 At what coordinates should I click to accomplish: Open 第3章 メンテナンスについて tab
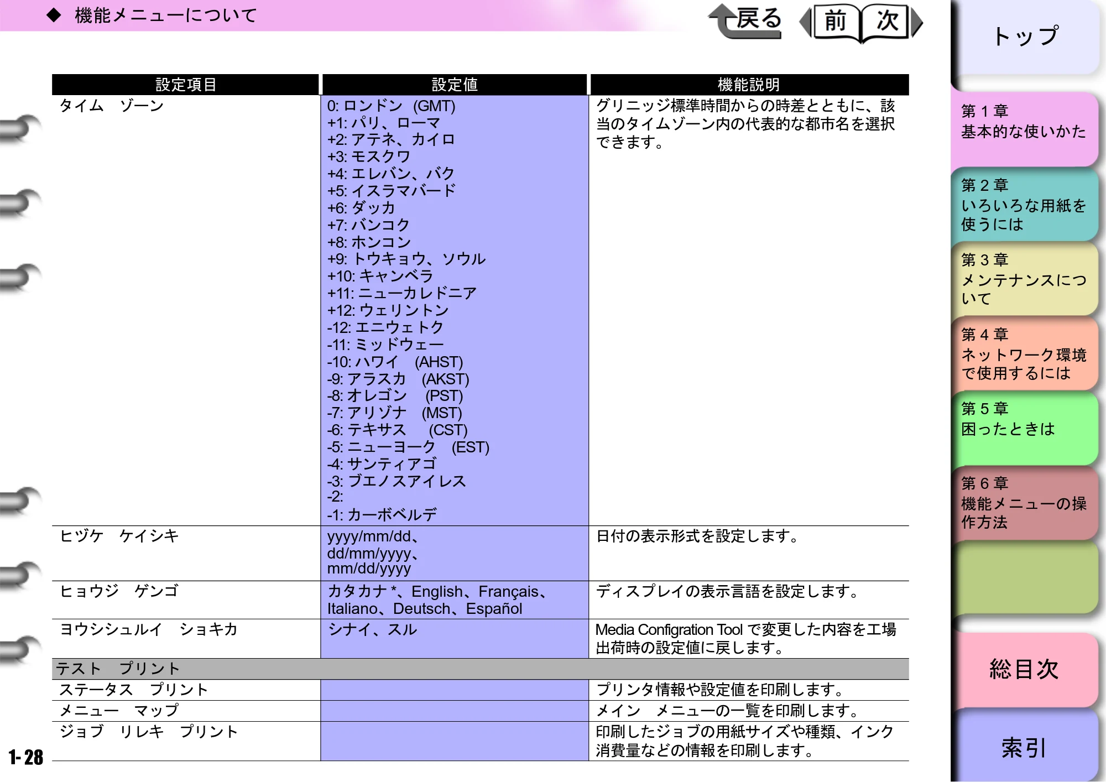pos(1024,279)
